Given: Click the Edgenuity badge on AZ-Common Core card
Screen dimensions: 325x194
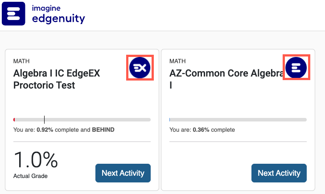Looking at the screenshot, I should tap(296, 68).
